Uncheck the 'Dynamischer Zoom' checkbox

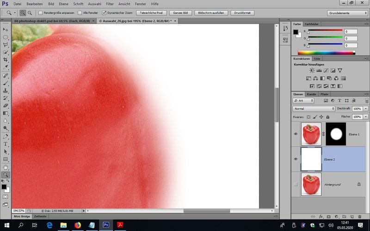point(104,13)
